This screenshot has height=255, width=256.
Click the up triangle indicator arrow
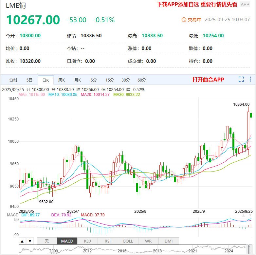pos(22,241)
